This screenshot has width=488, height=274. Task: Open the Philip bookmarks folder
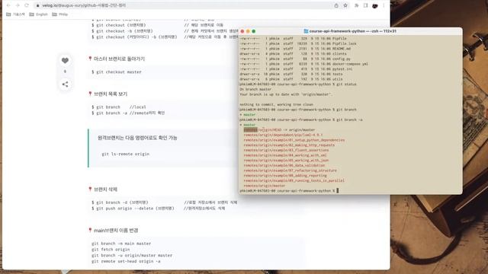[60, 14]
